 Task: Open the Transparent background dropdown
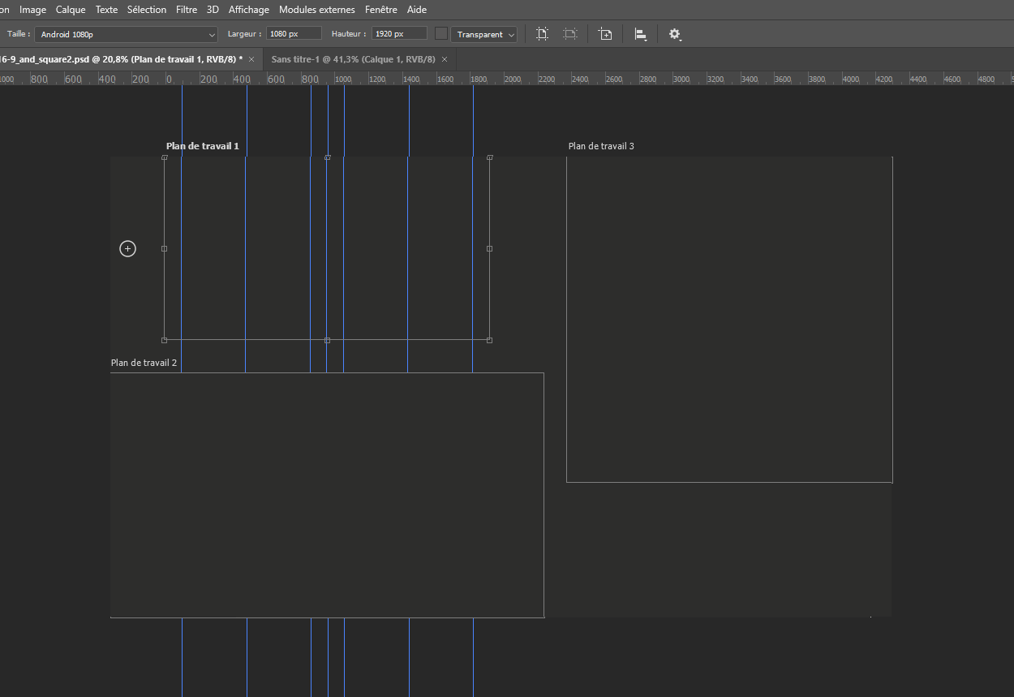[x=483, y=34]
